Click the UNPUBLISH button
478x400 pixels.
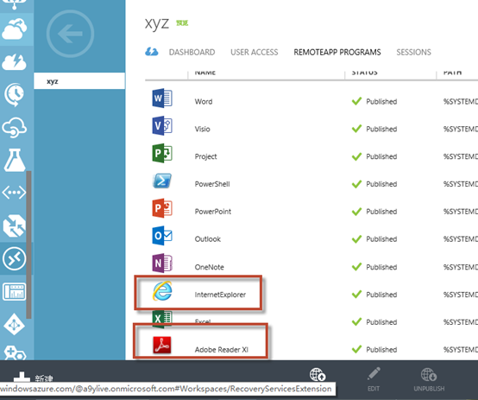tap(429, 379)
